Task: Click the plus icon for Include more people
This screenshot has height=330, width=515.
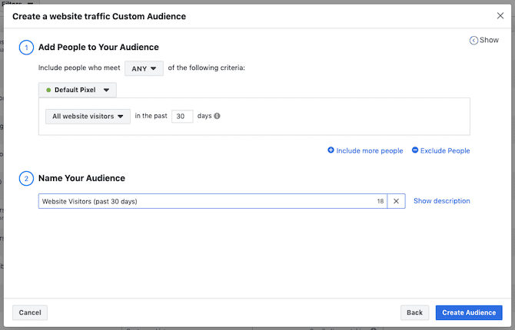Action: [x=331, y=150]
